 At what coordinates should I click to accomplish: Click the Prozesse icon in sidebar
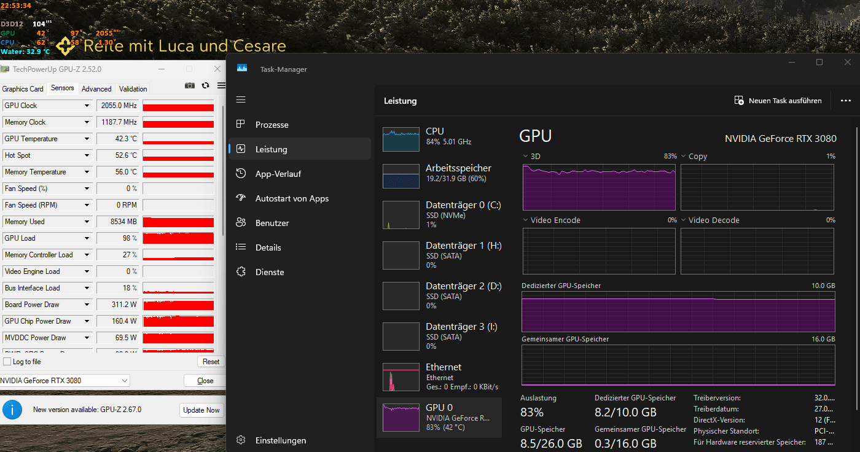[x=241, y=125]
